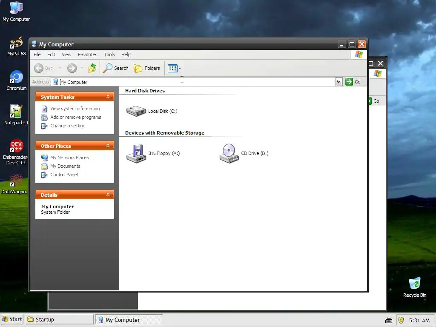Click View system information link
The width and height of the screenshot is (436, 327).
tap(75, 109)
